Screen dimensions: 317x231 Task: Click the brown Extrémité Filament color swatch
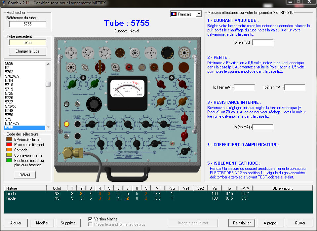coord(9,139)
